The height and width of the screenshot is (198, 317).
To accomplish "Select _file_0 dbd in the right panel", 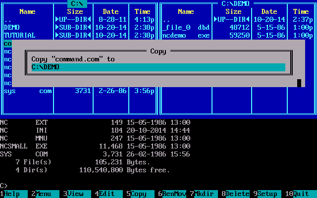I will tap(186, 28).
